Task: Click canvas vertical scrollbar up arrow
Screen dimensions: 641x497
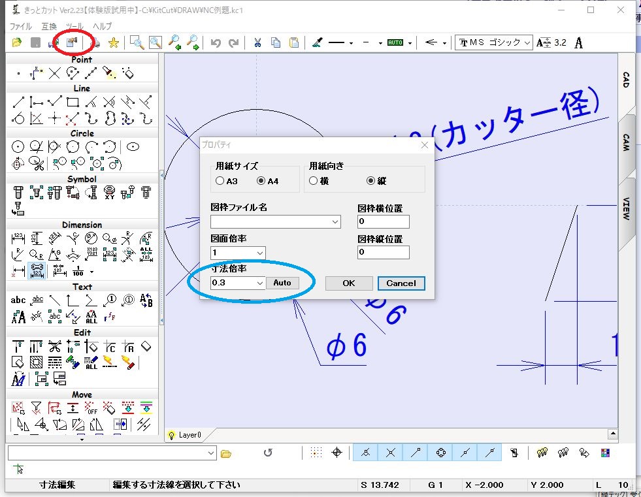Action: [612, 434]
